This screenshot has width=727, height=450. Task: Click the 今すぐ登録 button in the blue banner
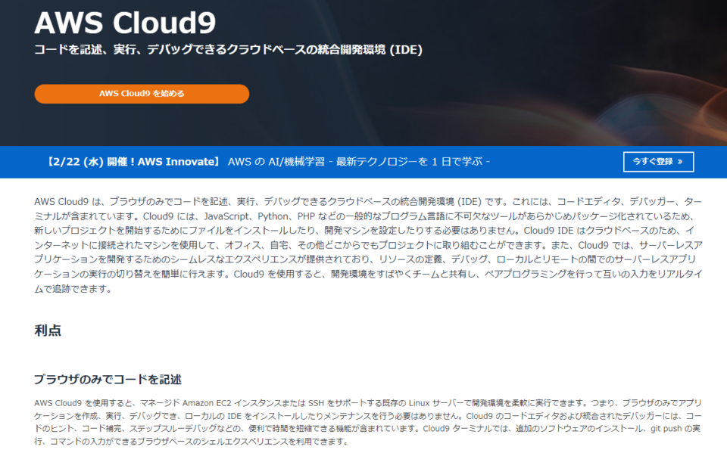(x=658, y=162)
